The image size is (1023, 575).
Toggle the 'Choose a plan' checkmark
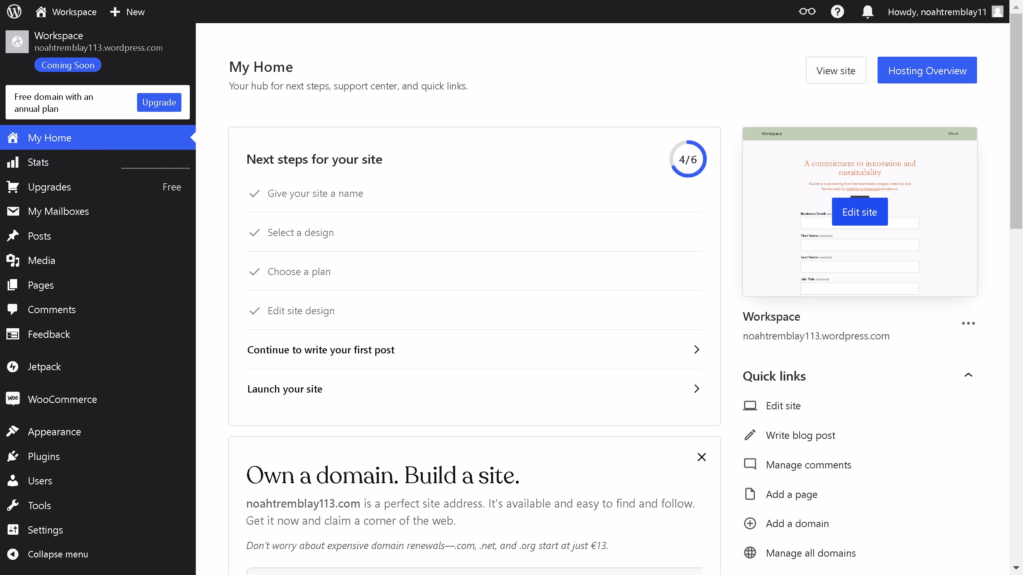(x=255, y=272)
